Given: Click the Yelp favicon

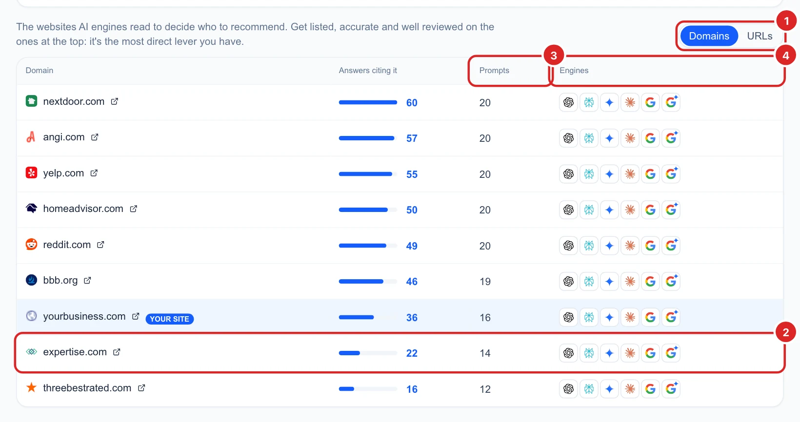Looking at the screenshot, I should click(x=31, y=173).
